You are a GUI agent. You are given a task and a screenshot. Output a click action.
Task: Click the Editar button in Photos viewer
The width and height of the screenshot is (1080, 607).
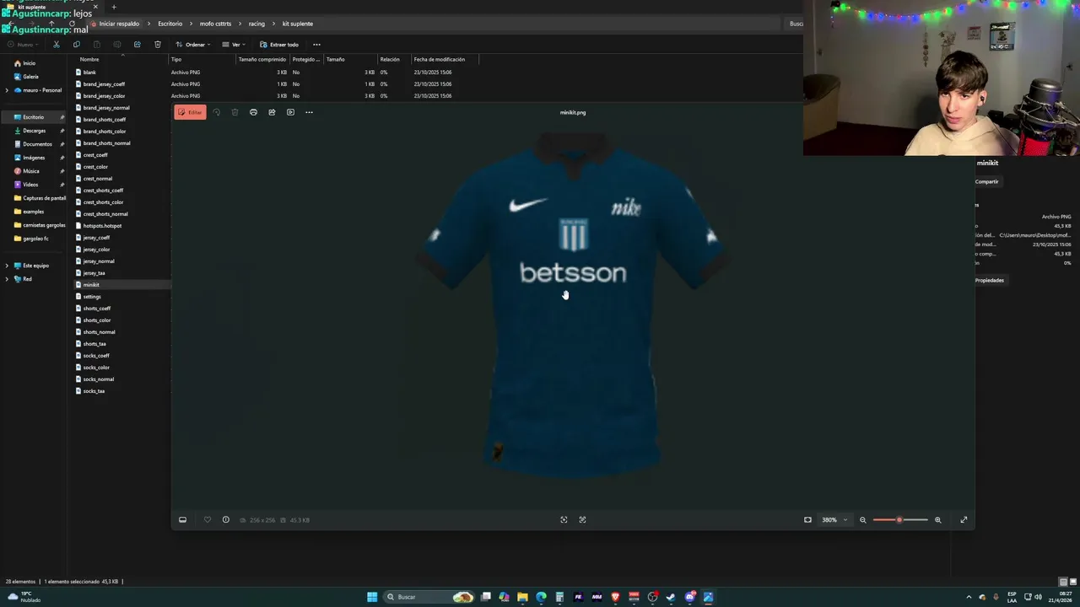point(190,112)
